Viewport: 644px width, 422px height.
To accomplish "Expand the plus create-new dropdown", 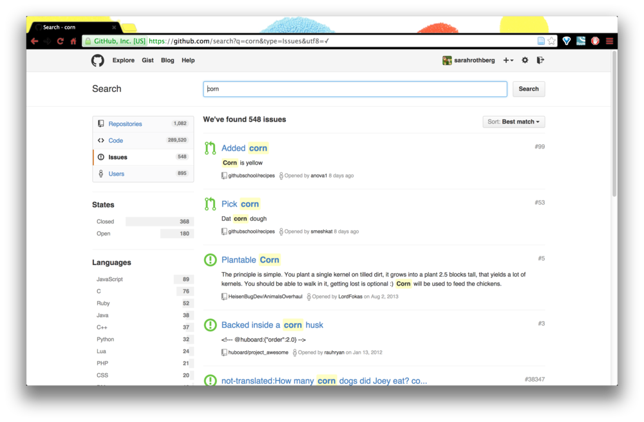I will click(x=509, y=60).
